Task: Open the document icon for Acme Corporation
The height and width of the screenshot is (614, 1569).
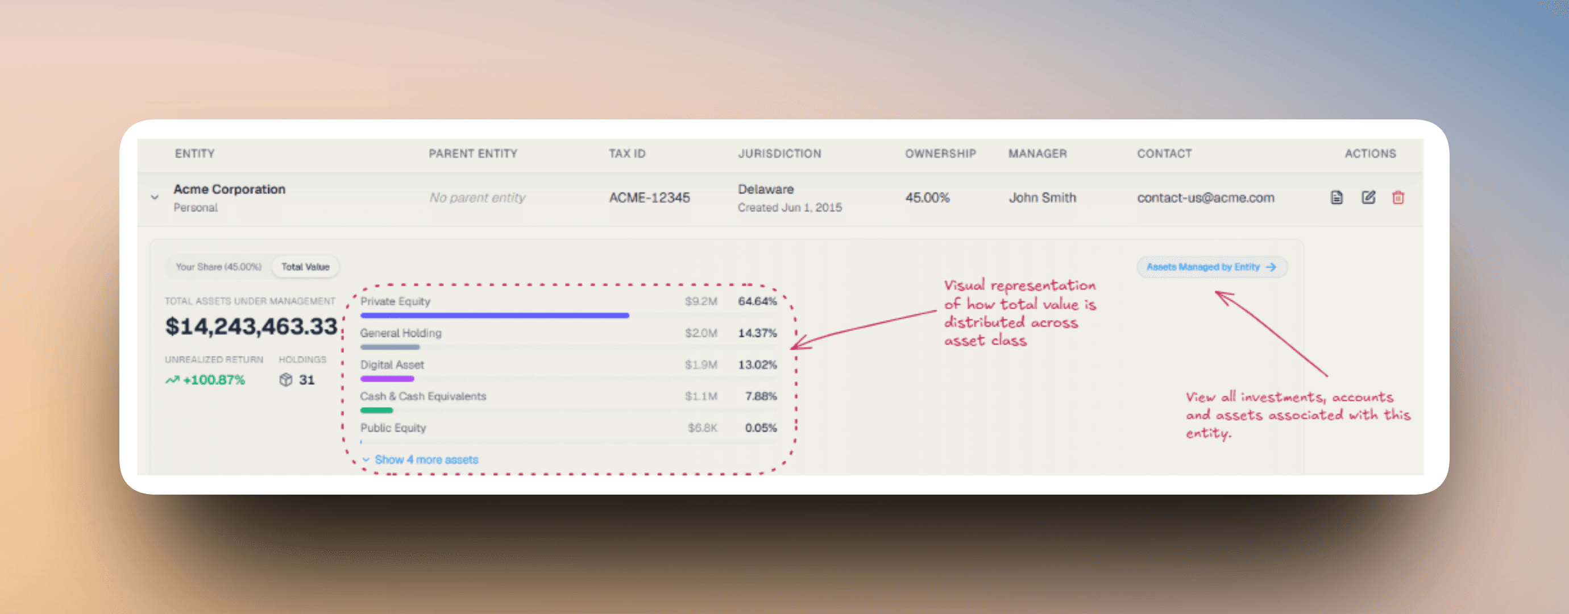Action: 1336,197
